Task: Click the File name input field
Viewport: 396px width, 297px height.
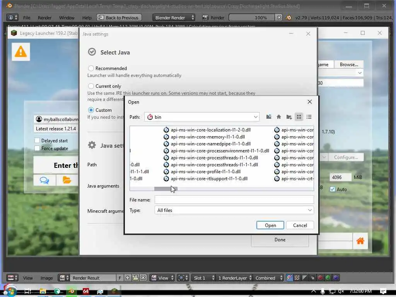Action: click(234, 200)
